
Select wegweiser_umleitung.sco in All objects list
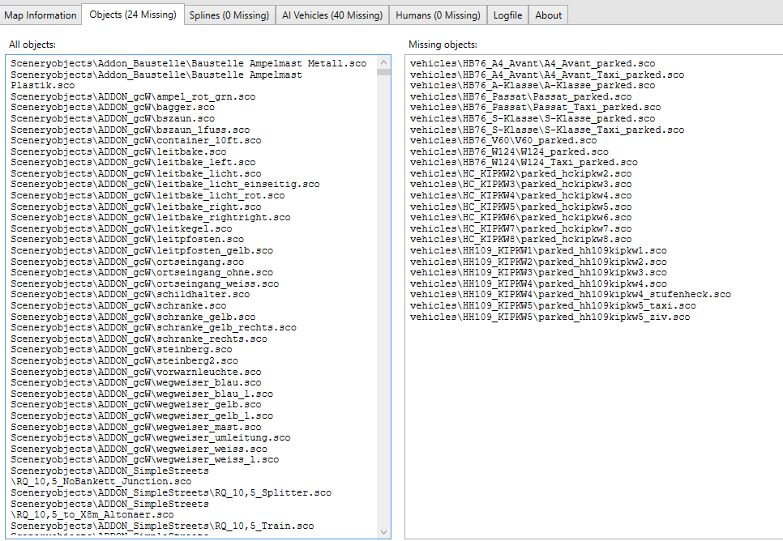coord(150,437)
